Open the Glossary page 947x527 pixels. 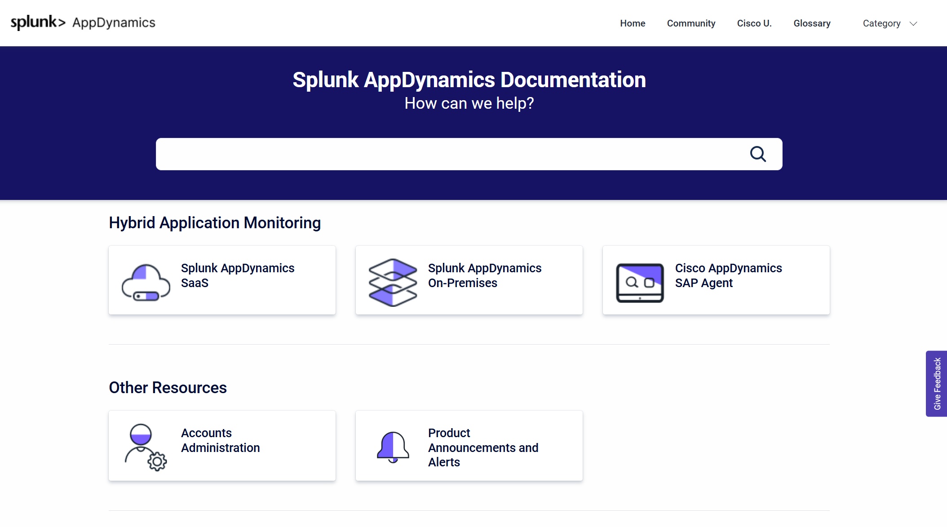(812, 23)
